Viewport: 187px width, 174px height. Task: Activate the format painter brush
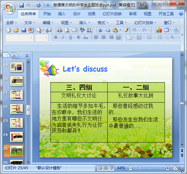pyautogui.click(x=126, y=30)
